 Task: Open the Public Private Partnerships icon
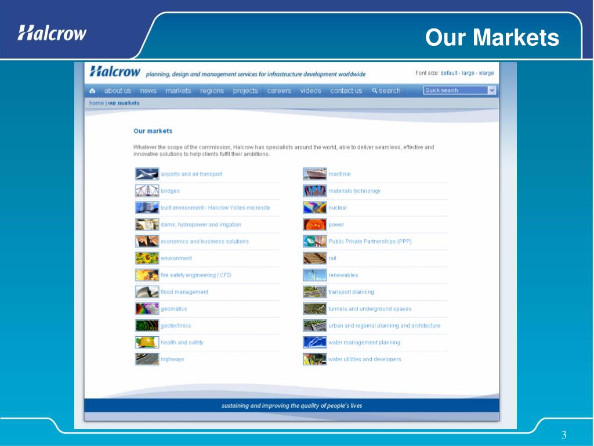(315, 241)
